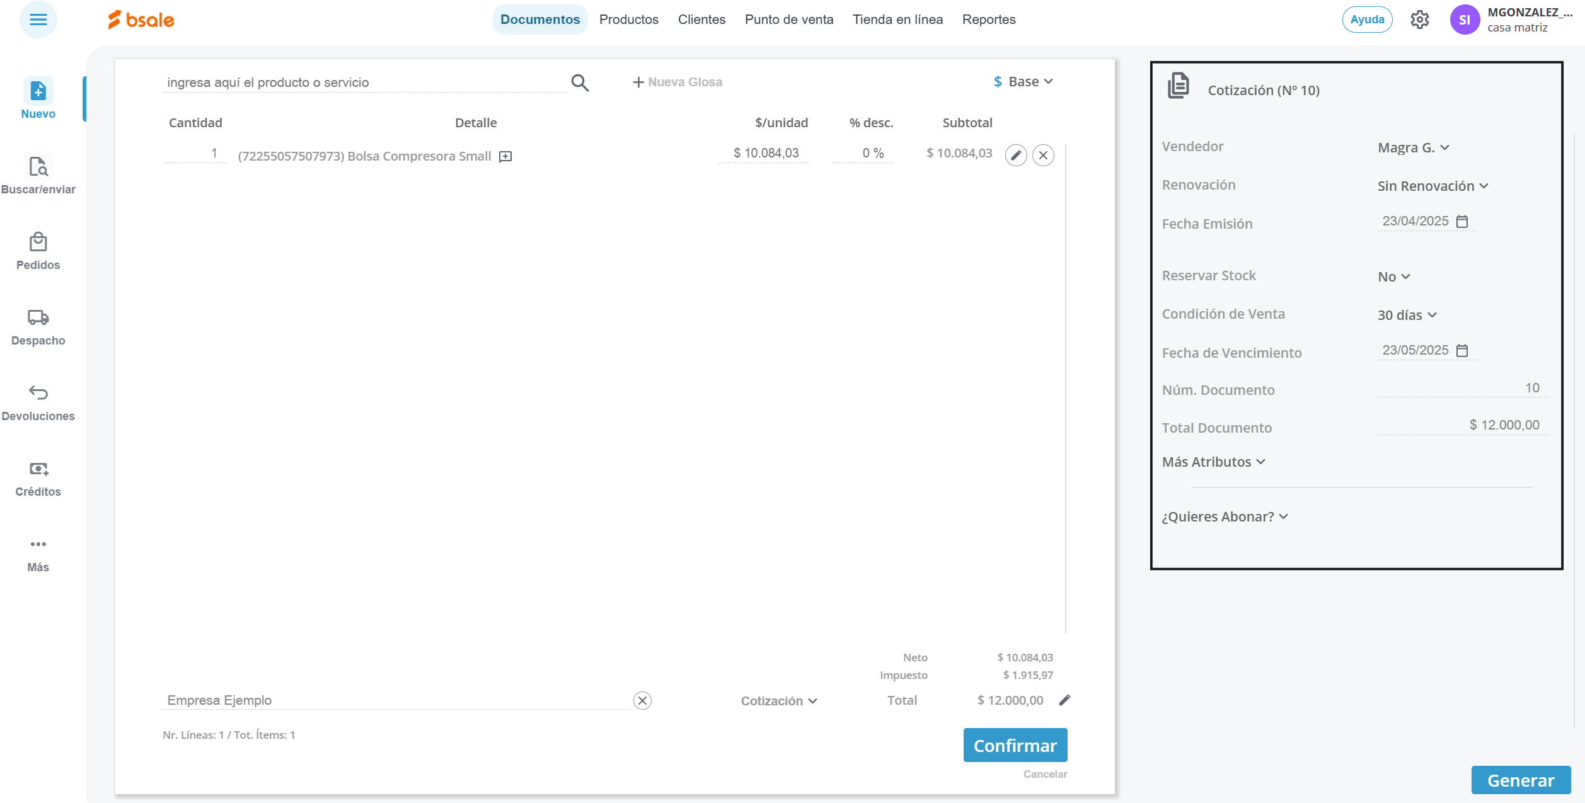Open Fecha Emisión calendar picker

1462,221
